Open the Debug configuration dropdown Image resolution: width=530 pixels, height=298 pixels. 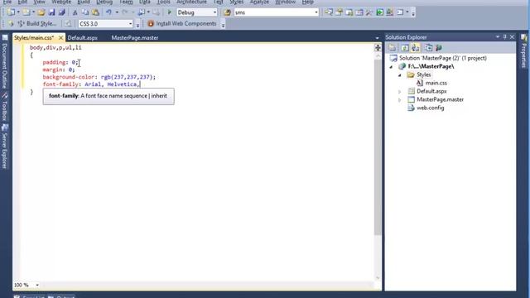pyautogui.click(x=214, y=12)
